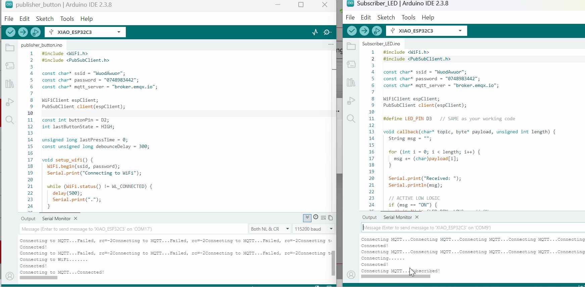Screen dimensions: 585x287
Task: Click the Subscriber_LED Serial Monitor horizontal scrollbar
Action: (x=396, y=276)
